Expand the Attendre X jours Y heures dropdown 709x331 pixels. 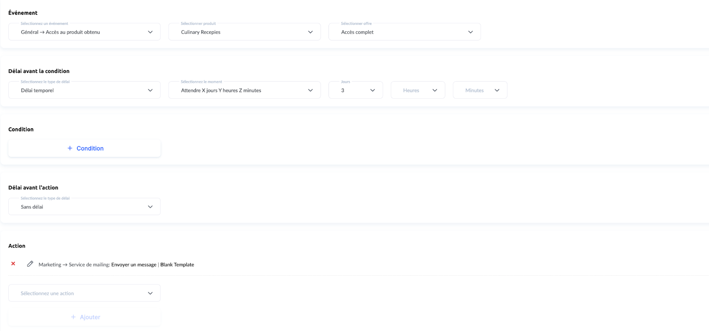(244, 90)
